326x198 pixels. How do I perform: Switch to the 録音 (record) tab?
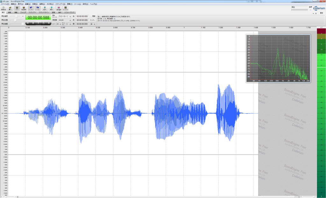[x=10, y=12]
